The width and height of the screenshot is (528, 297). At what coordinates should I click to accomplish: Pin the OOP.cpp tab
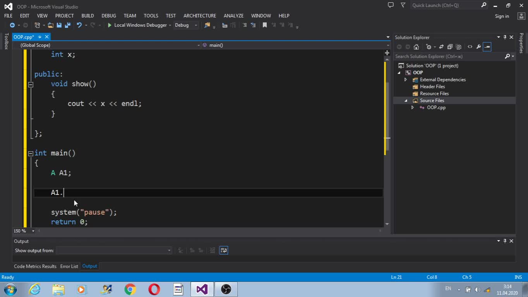click(x=39, y=37)
